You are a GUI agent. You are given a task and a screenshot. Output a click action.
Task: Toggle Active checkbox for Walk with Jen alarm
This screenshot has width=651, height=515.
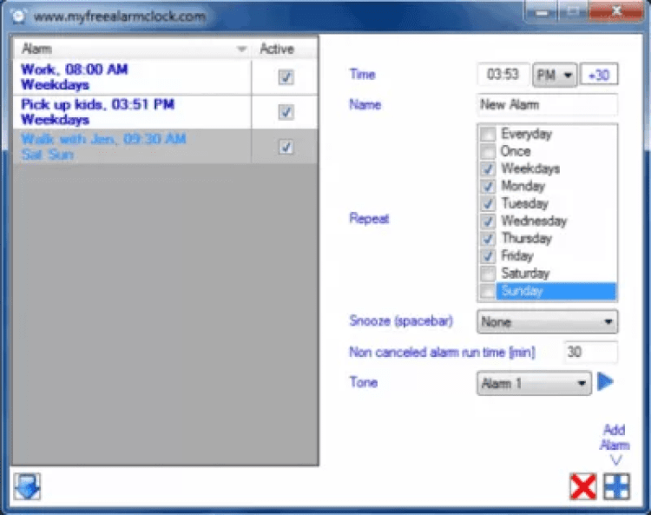point(286,147)
